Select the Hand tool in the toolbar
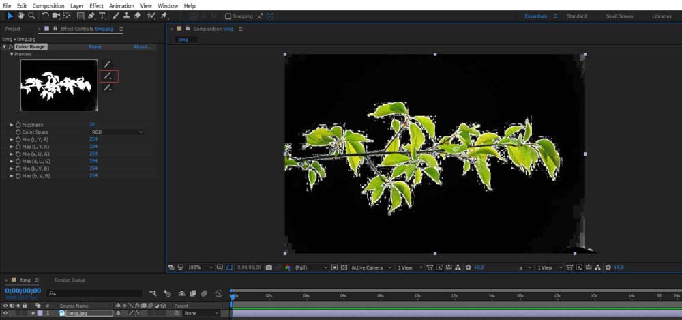Viewport: 682px width, 320px height. click(20, 16)
